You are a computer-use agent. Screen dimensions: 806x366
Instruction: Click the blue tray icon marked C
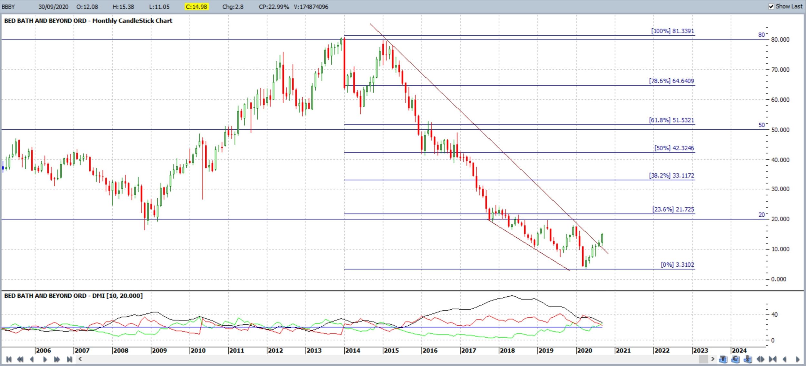pyautogui.click(x=736, y=359)
